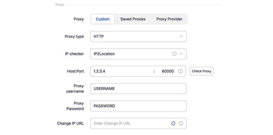Click the info icon in IP checker field
Viewport: 273px width, 135px height.
tap(174, 54)
